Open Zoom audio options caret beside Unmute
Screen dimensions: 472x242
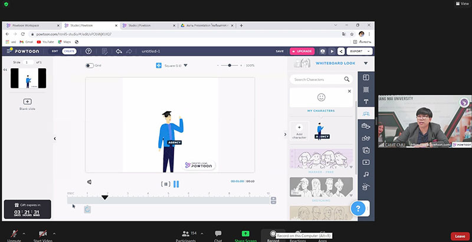24,234
